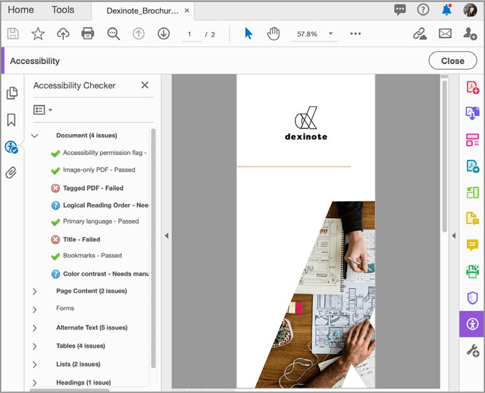Expand the Page Content (2 issues) section
Screen dimensions: 485x393
pos(35,291)
